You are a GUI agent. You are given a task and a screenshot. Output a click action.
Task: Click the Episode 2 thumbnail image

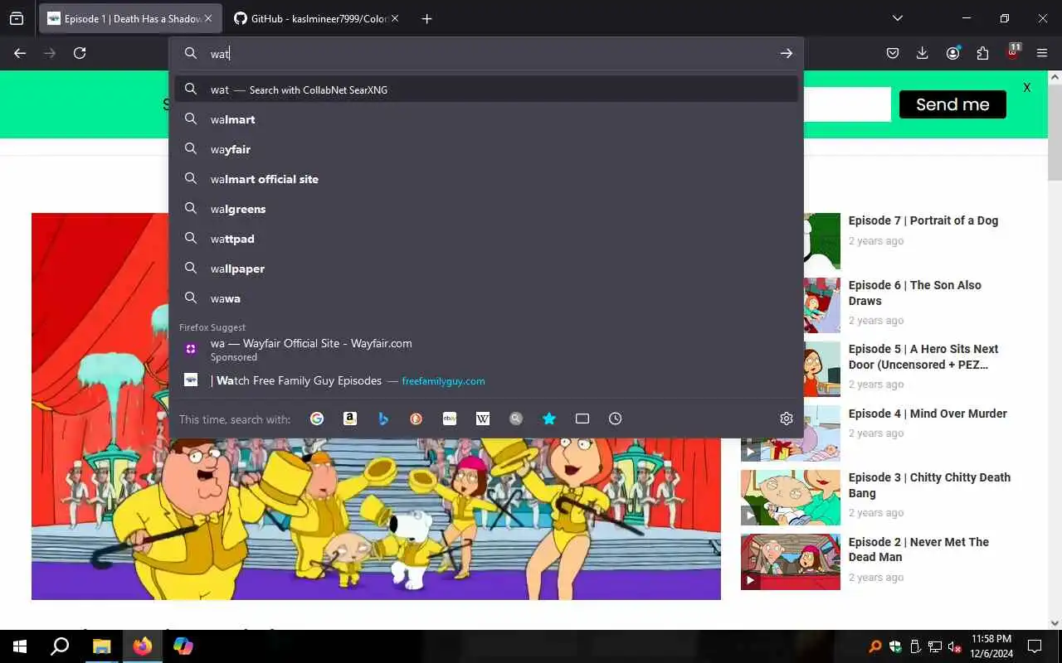(790, 562)
